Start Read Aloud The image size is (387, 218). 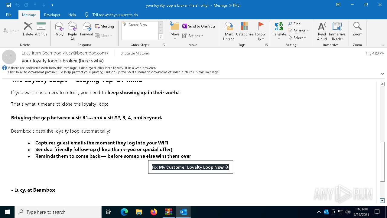[x=322, y=31]
